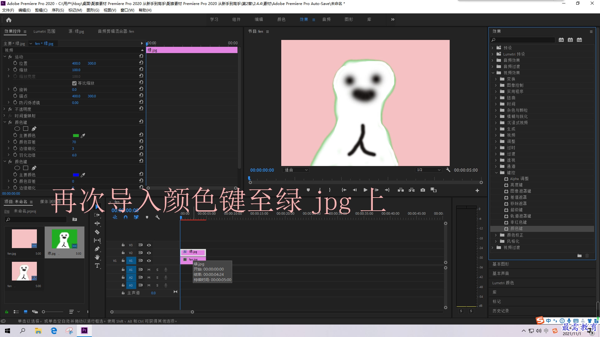Click the Lift button in Program monitor
Screen dimensions: 600x337
401,190
